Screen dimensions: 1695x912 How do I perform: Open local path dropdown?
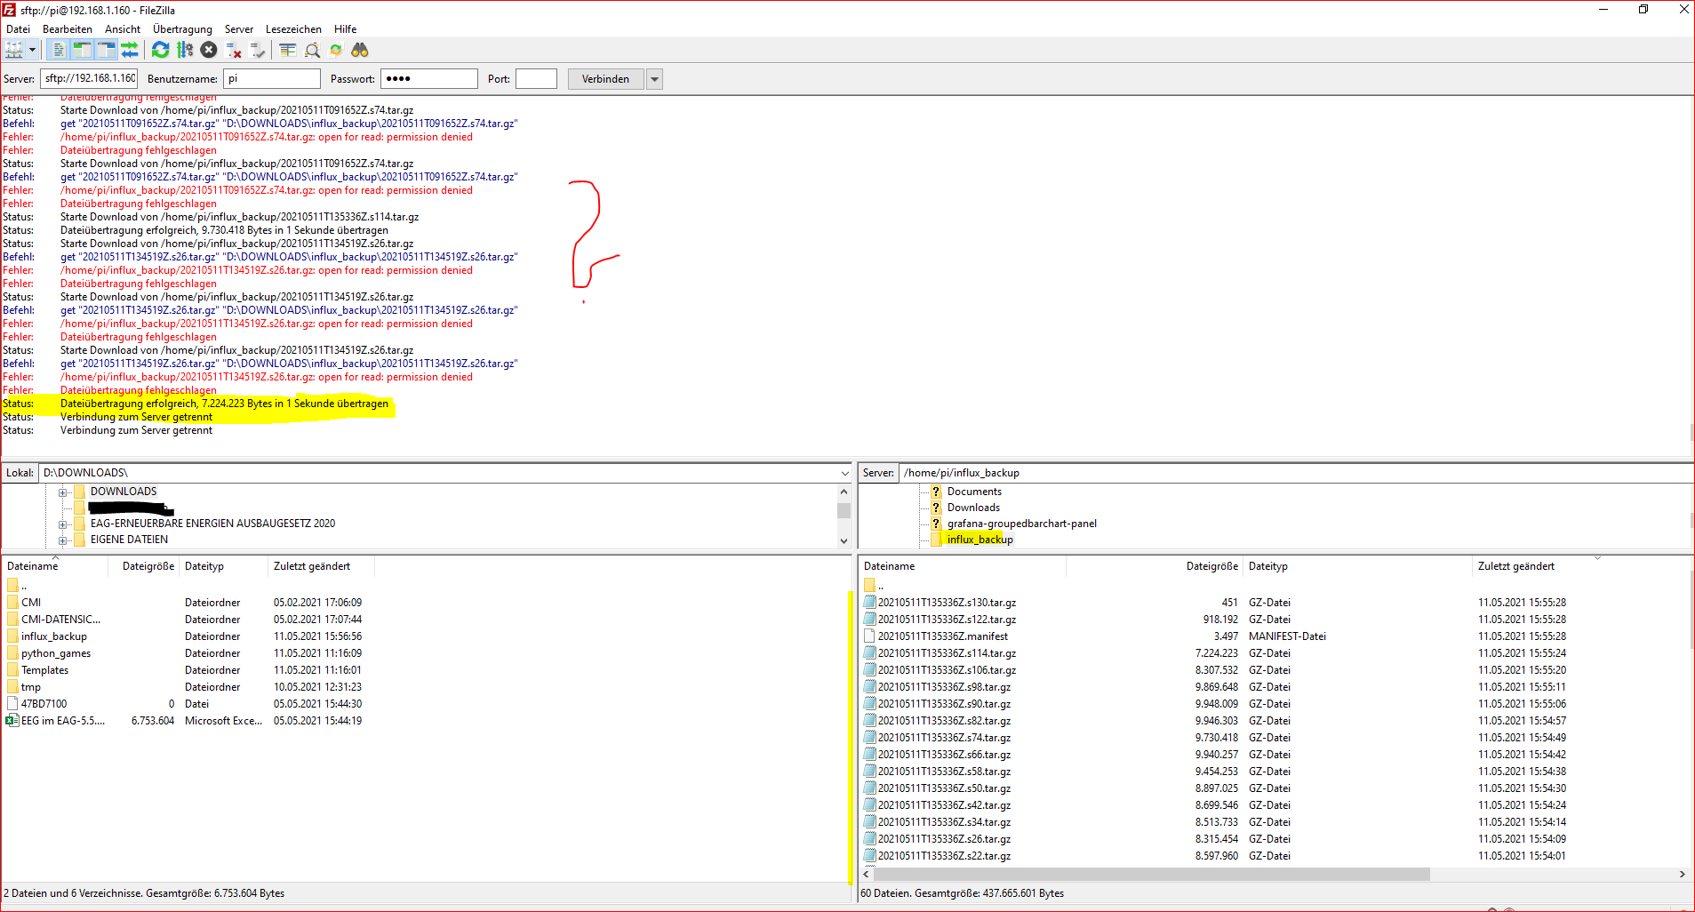844,473
